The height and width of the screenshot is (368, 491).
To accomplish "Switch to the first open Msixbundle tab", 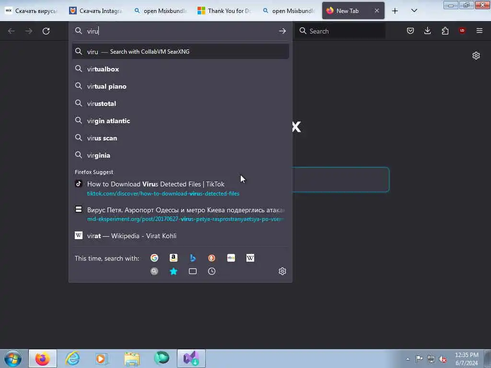I will coord(160,11).
